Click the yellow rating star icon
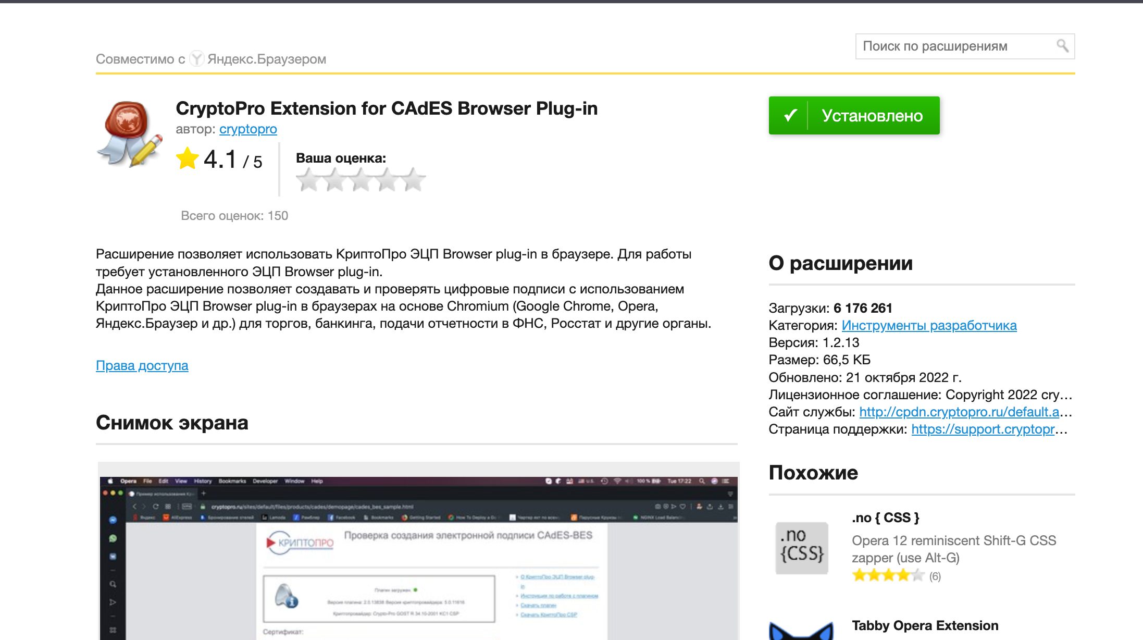1143x640 pixels. click(x=187, y=158)
